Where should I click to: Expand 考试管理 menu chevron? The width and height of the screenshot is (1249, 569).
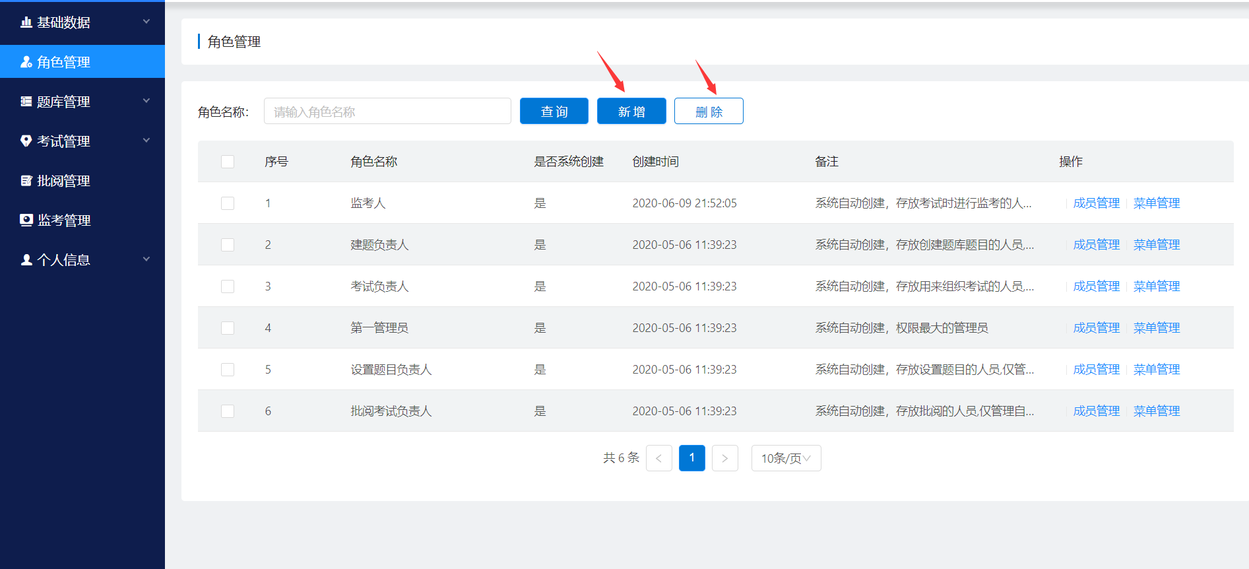pos(146,141)
